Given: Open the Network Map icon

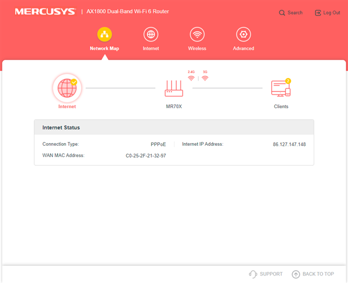Looking at the screenshot, I should tap(104, 34).
